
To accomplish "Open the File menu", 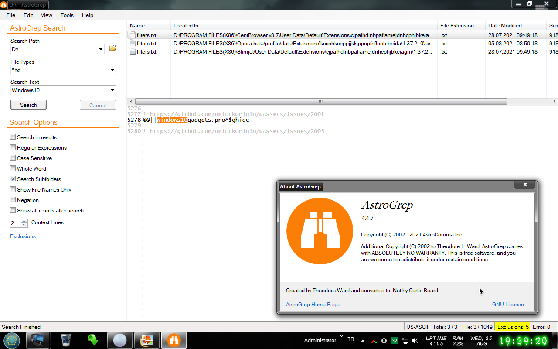I will (x=11, y=15).
